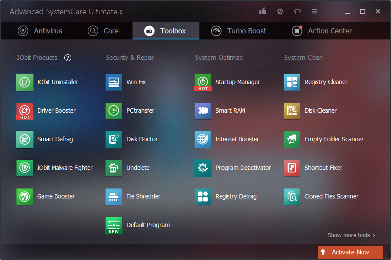Click the Smart RAM chip icon
This screenshot has height=260, width=391.
tap(203, 111)
